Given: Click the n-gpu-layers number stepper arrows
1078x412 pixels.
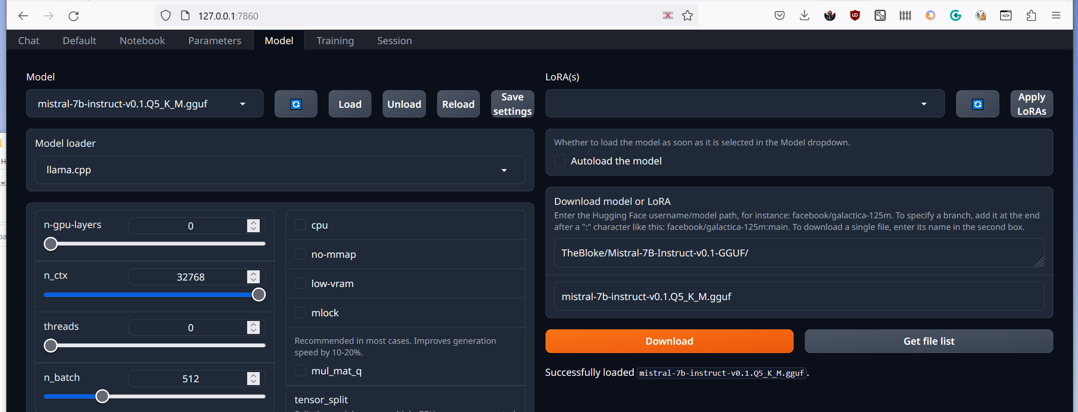Looking at the screenshot, I should coord(253,226).
